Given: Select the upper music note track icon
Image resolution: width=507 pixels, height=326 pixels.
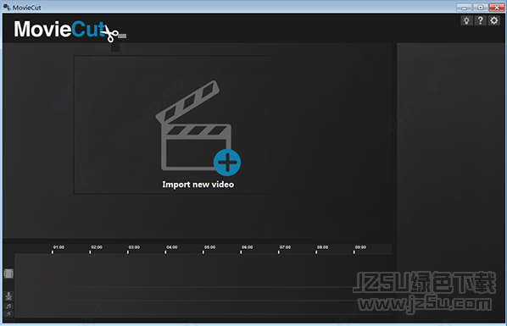Looking at the screenshot, I should point(8,306).
